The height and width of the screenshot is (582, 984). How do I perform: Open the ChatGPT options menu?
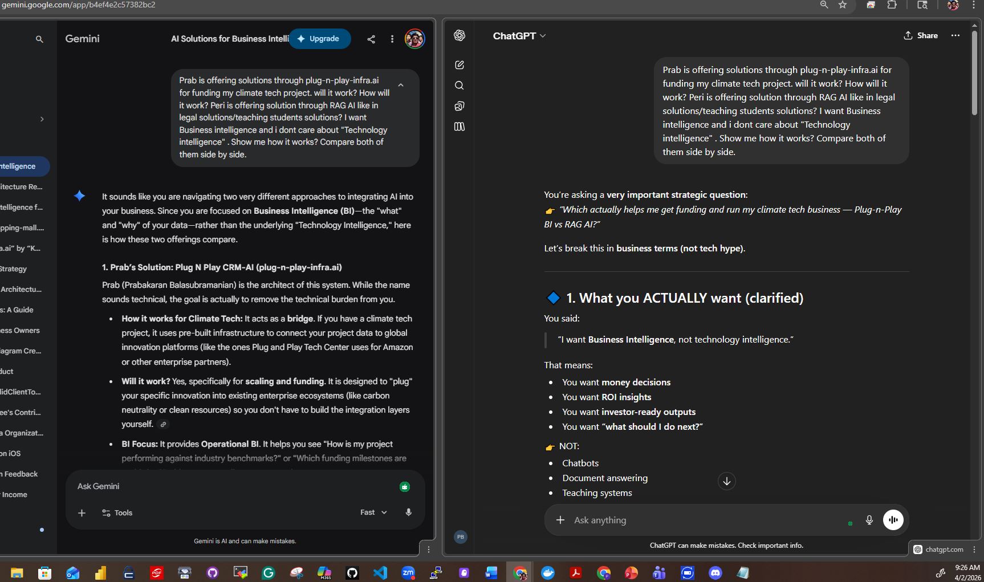click(x=955, y=35)
